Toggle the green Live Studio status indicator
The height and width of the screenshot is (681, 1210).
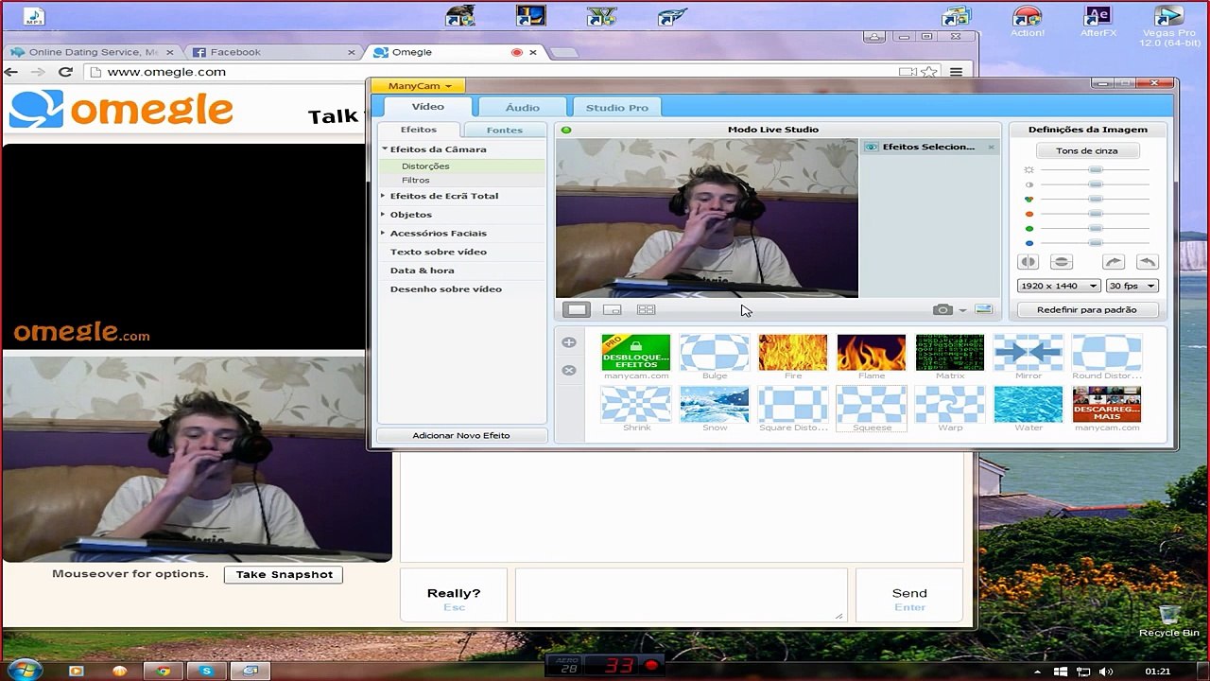click(566, 130)
